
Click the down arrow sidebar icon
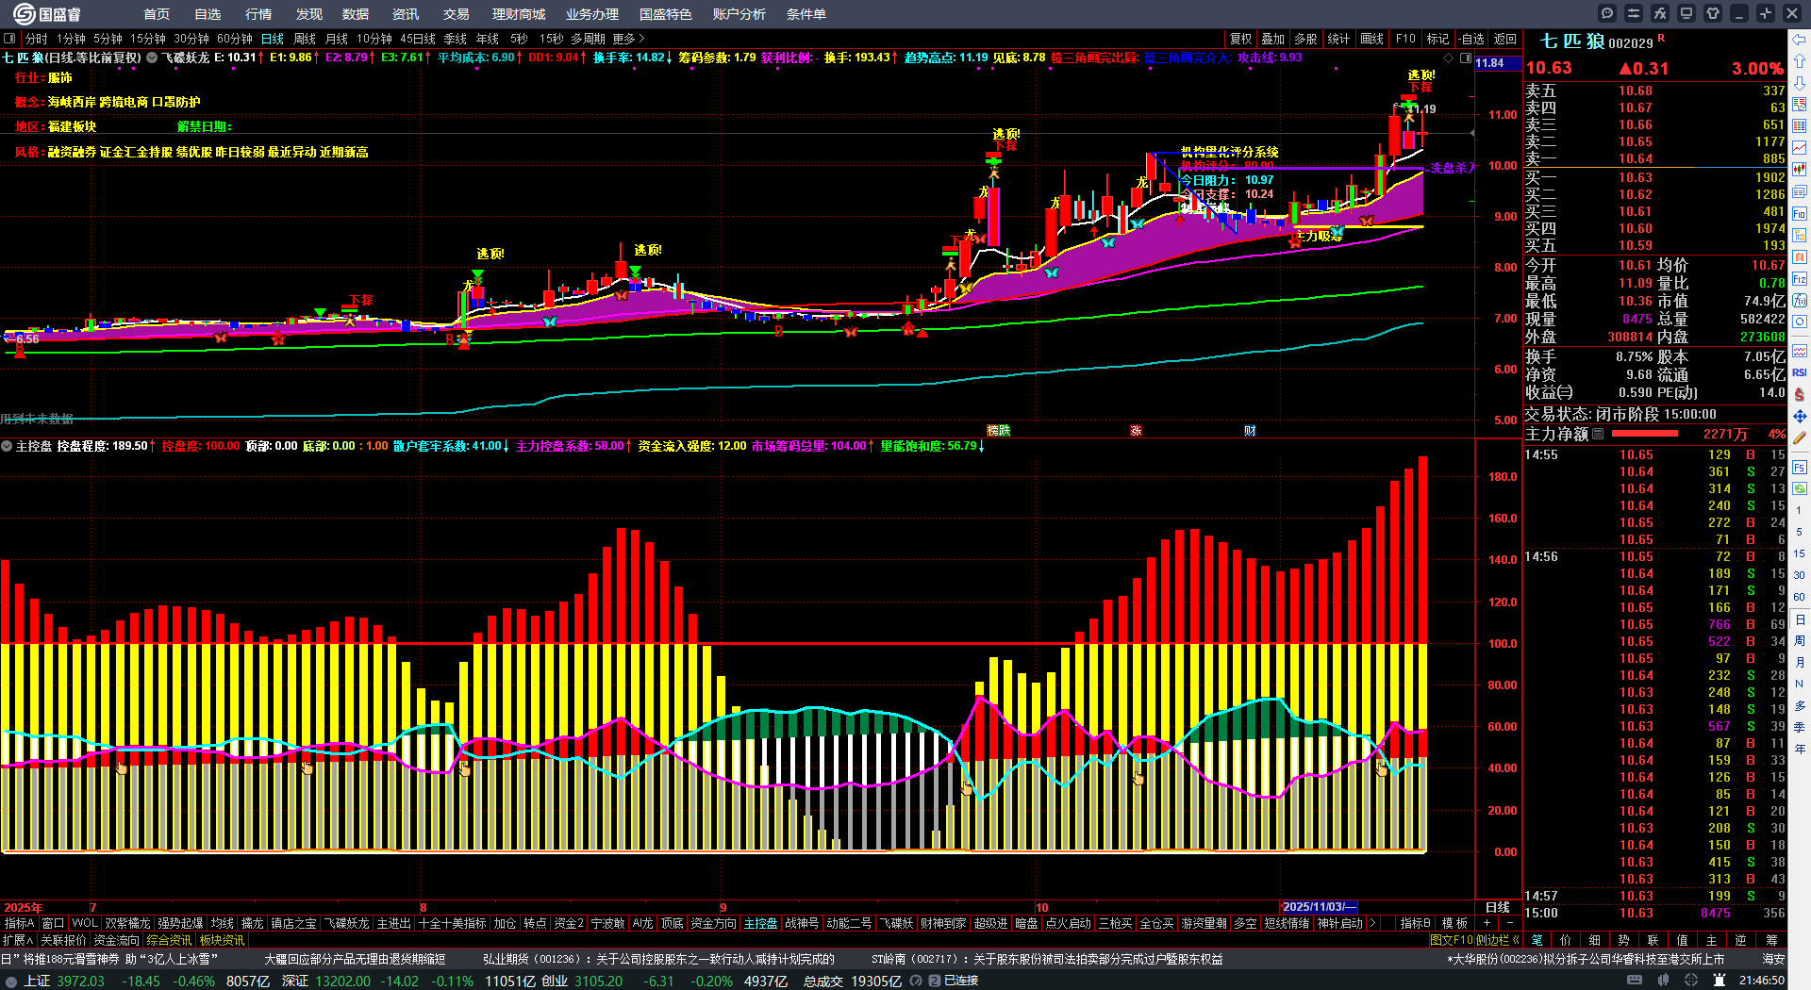1800,83
